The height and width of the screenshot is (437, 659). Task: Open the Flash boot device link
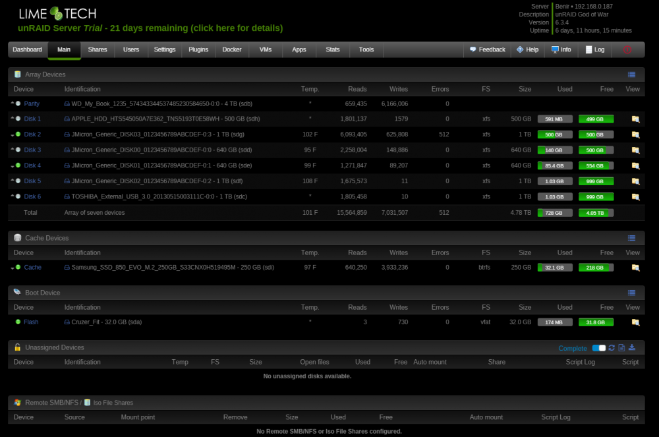point(31,322)
